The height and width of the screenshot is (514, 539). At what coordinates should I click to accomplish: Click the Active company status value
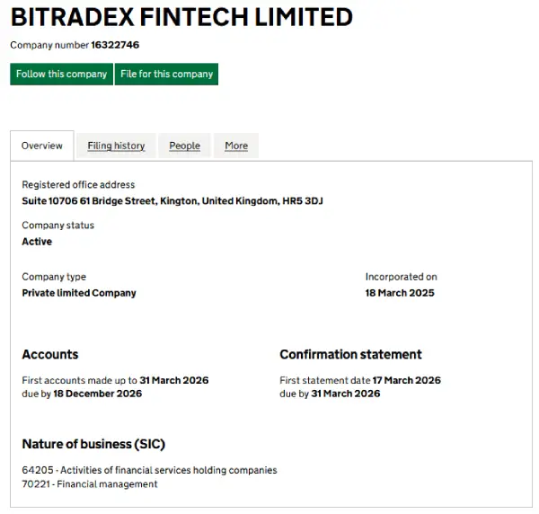pyautogui.click(x=37, y=242)
